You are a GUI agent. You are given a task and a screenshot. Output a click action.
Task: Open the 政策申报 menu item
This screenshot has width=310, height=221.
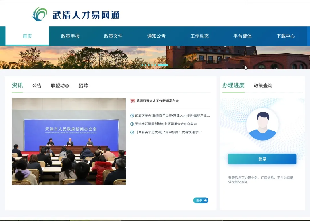(70, 36)
